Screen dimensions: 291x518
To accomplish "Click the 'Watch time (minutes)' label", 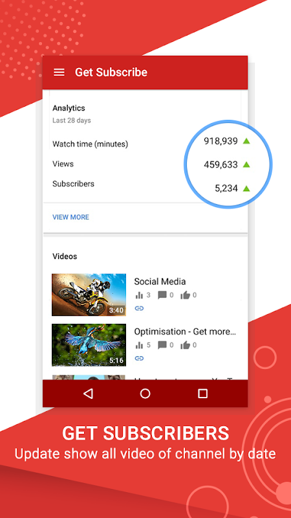I will (x=90, y=144).
